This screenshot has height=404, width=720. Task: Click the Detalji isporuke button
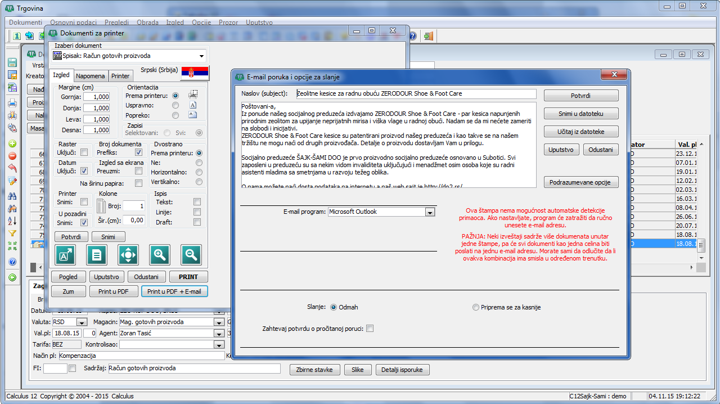click(403, 370)
